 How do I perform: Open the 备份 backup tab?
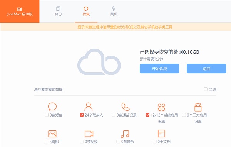(59, 11)
